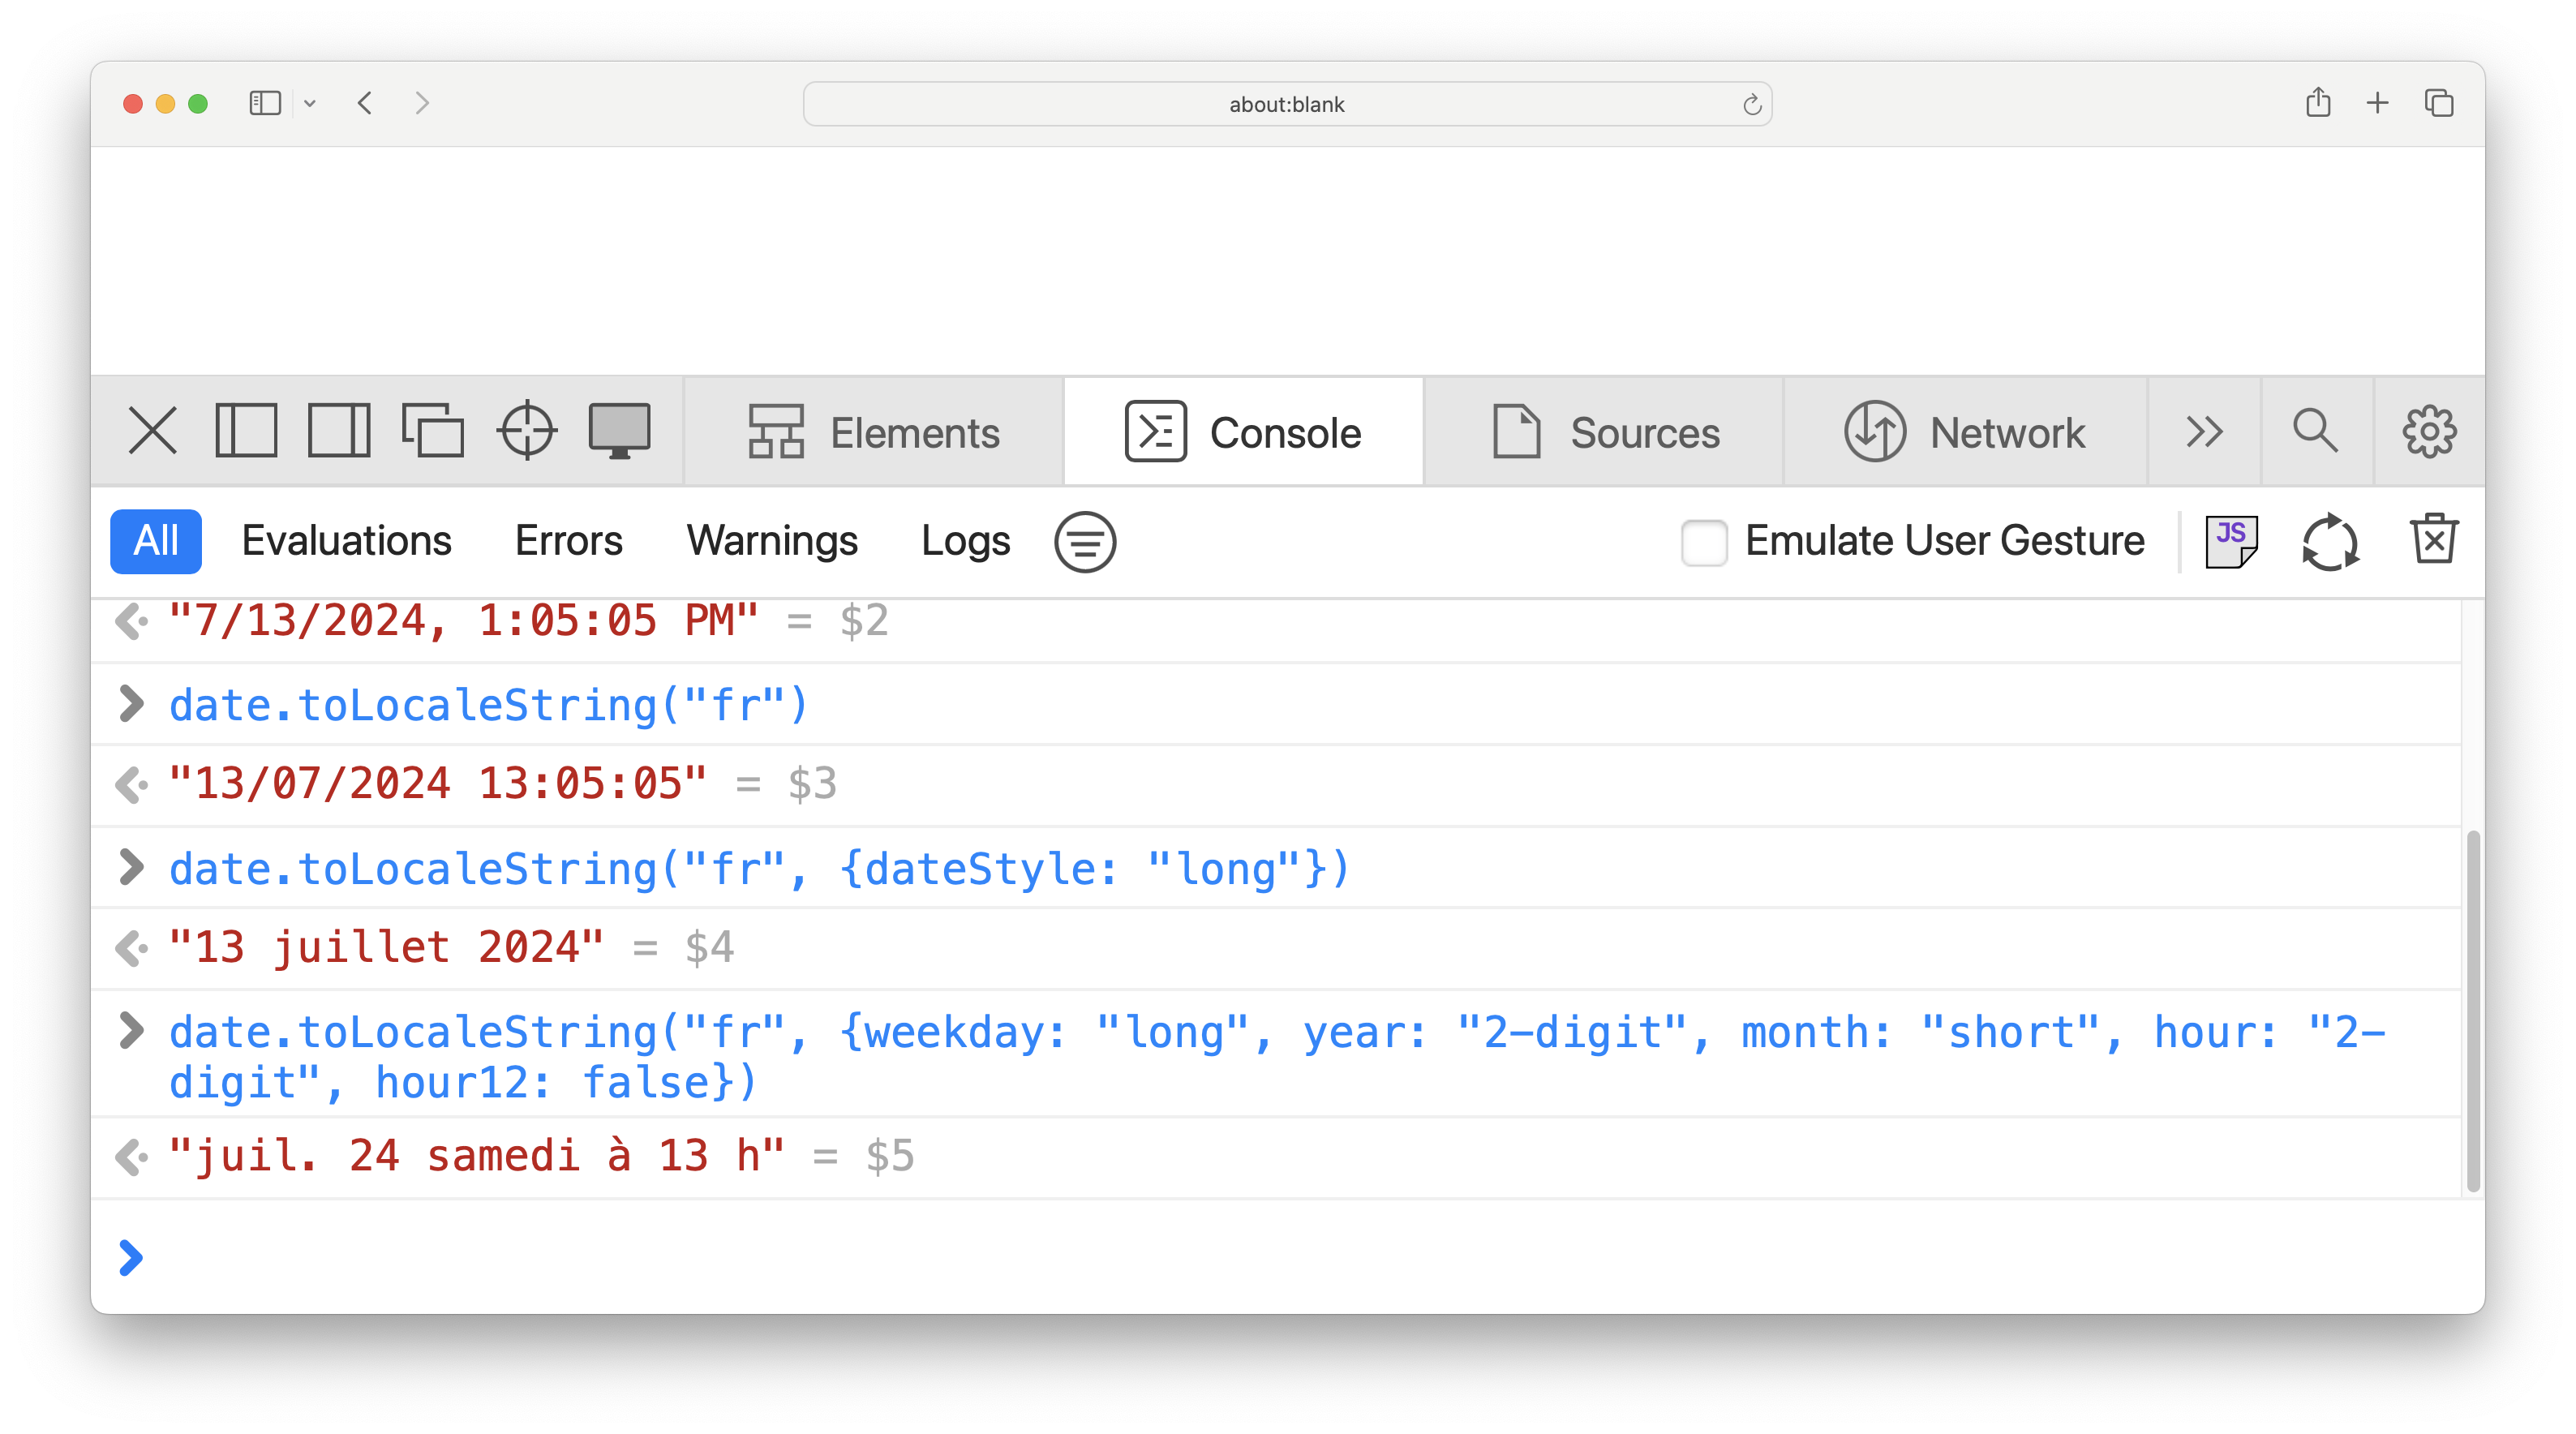Select result "juil. 24 samedi à 13 h"
2576x1434 pixels.
click(477, 1157)
